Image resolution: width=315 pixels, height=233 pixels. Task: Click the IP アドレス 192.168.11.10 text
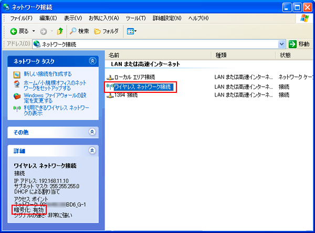(41, 181)
